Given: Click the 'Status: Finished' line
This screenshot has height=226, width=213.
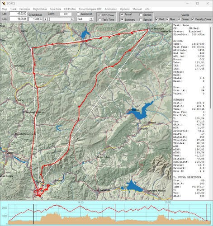Looking at the screenshot, I should coord(187,32).
